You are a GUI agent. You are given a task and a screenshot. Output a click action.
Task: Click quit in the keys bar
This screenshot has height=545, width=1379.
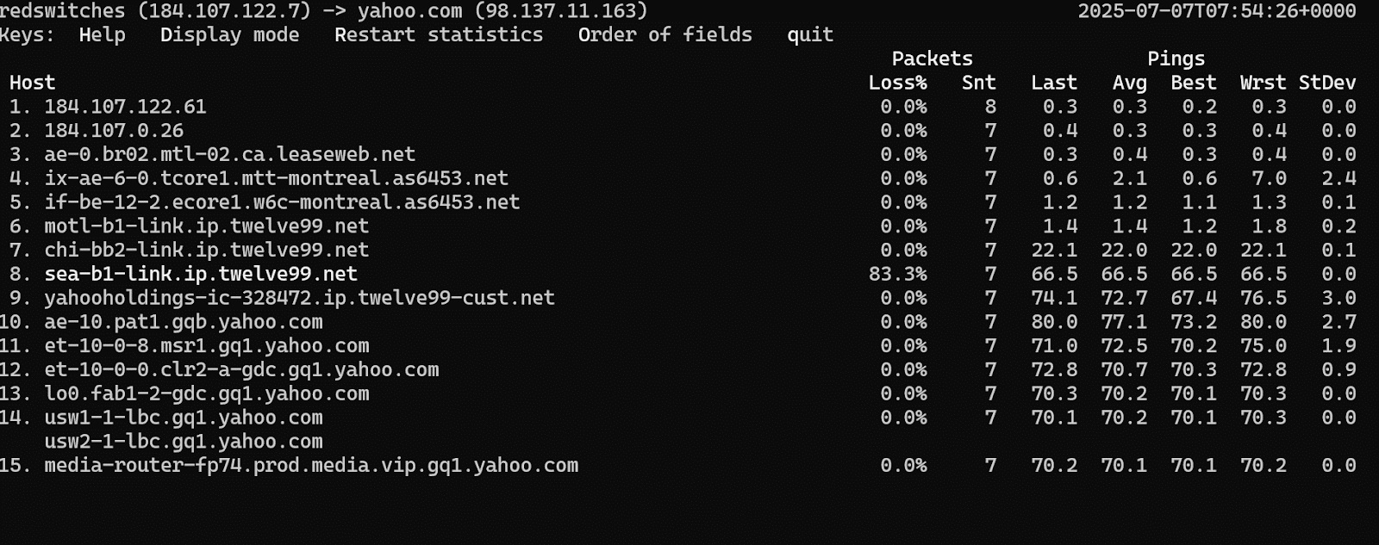809,35
